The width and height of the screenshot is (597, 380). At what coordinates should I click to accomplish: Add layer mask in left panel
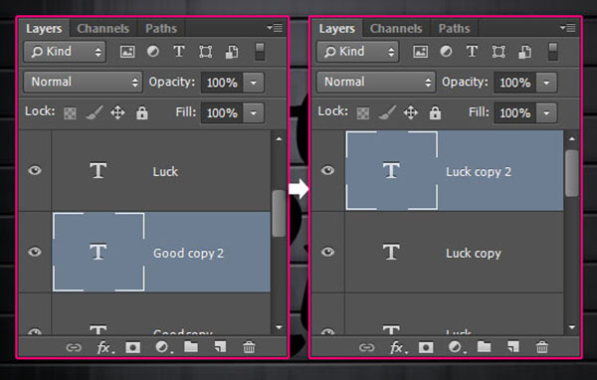coord(133,347)
